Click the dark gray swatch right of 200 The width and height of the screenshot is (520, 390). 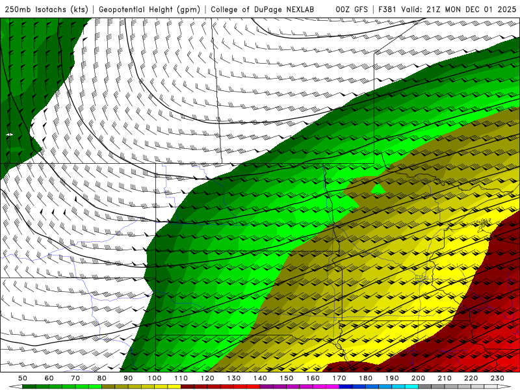click(425, 387)
